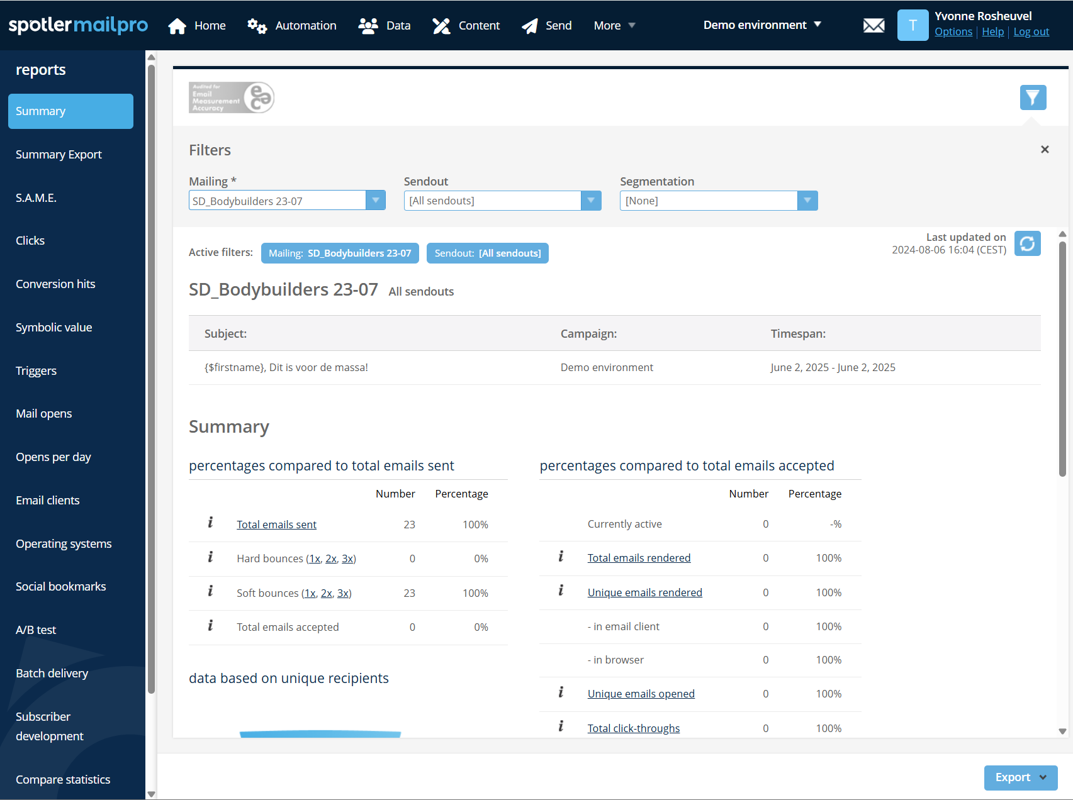Open the Unique emails opened link
This screenshot has width=1073, height=800.
click(x=641, y=694)
